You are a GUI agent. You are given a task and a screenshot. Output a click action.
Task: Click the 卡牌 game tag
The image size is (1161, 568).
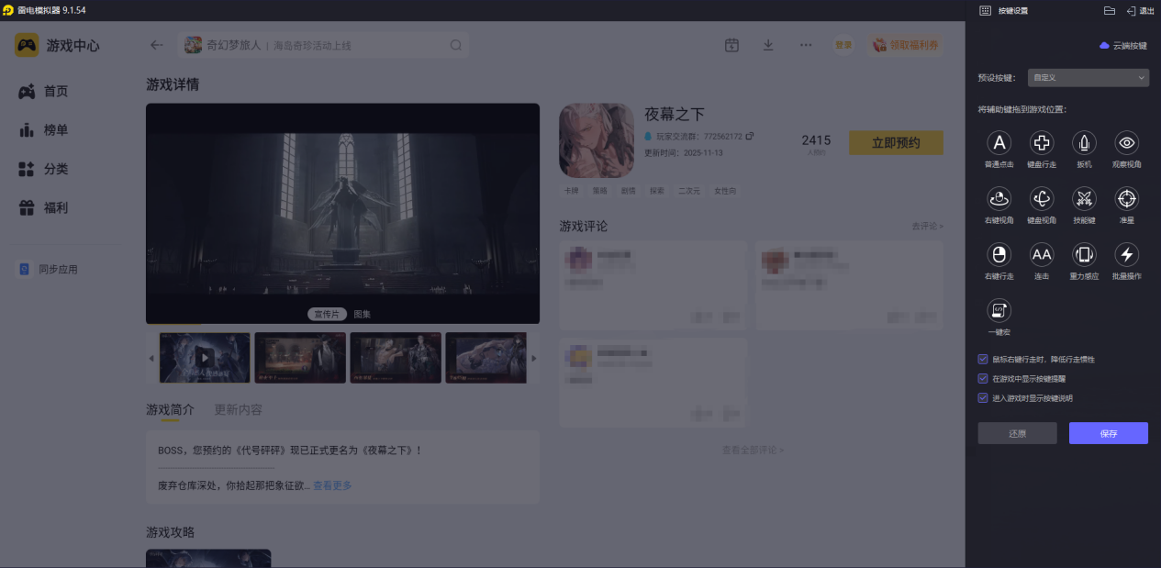pyautogui.click(x=572, y=190)
